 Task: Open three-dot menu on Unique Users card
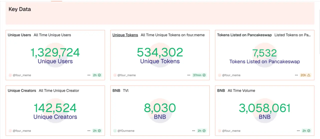(x=89, y=75)
